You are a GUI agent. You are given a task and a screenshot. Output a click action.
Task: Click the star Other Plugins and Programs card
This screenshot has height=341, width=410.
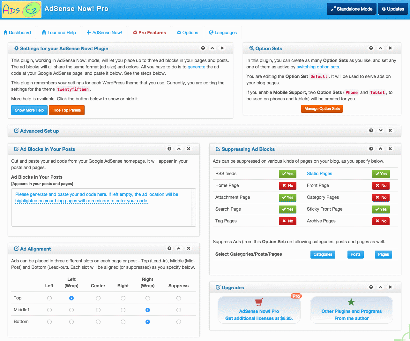tap(352, 310)
